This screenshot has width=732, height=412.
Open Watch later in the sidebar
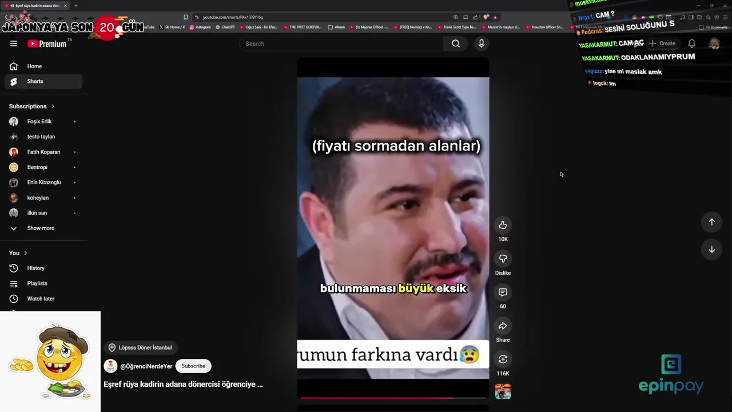coord(43,299)
